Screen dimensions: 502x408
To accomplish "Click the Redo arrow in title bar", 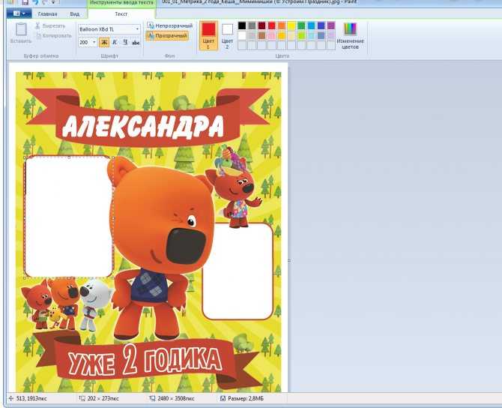I will coord(45,2).
